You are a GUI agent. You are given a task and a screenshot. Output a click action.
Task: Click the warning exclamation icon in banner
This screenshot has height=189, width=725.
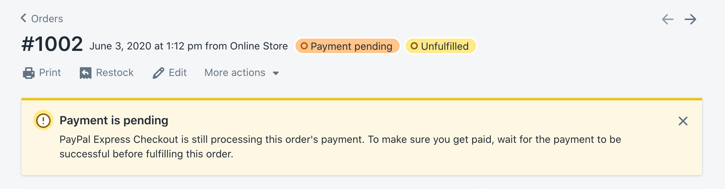tap(43, 120)
